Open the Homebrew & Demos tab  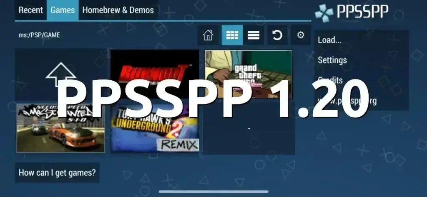pos(118,10)
